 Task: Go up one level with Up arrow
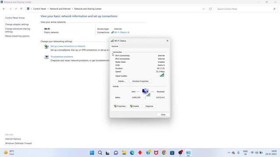21,9
